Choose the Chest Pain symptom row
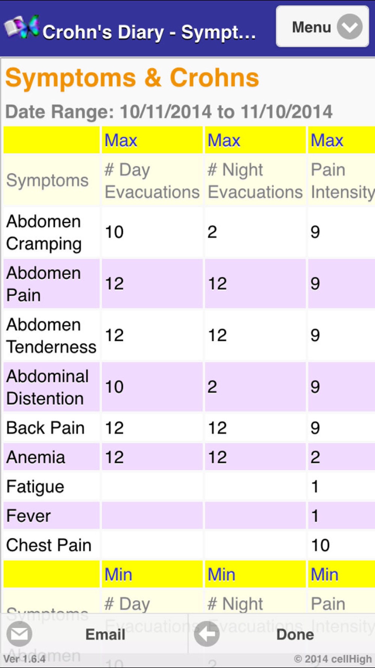The height and width of the screenshot is (668, 375). (49, 545)
